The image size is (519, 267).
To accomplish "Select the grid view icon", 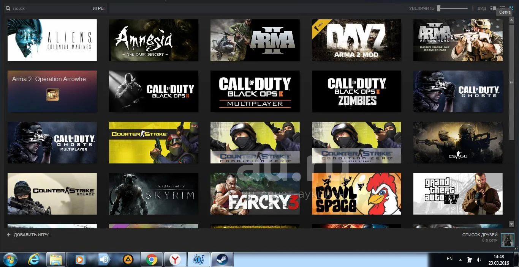I will [x=511, y=8].
